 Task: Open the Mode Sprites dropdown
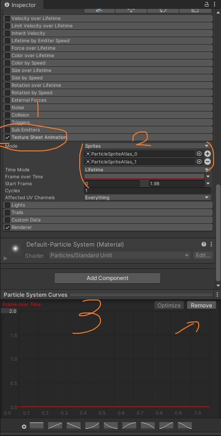147,146
